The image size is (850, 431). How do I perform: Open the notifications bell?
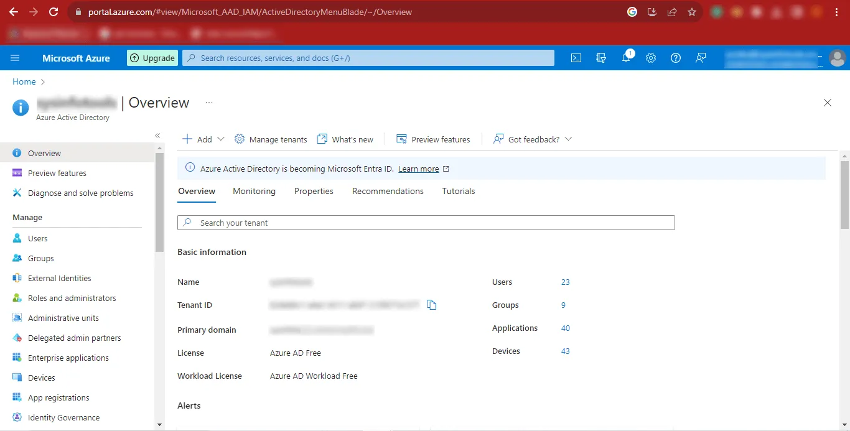[626, 58]
